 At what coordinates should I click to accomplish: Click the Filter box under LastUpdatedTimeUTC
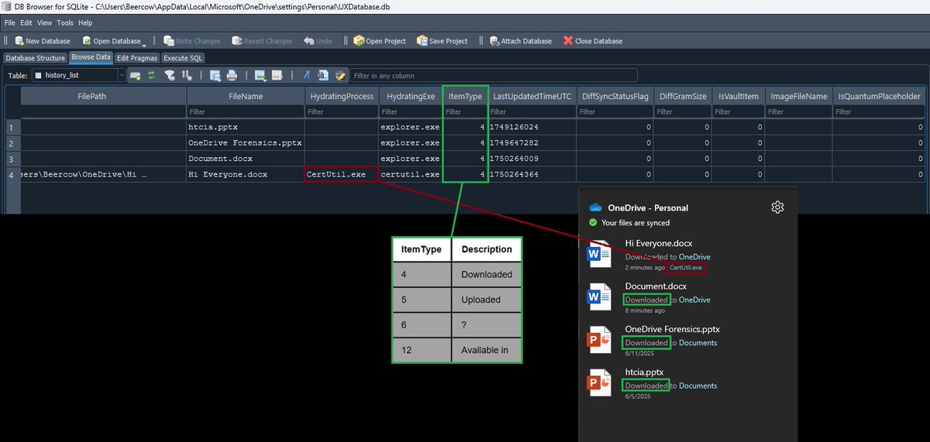[532, 111]
